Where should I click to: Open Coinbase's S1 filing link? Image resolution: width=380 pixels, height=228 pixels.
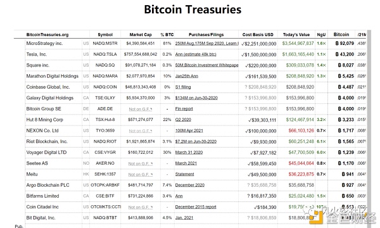183,87
